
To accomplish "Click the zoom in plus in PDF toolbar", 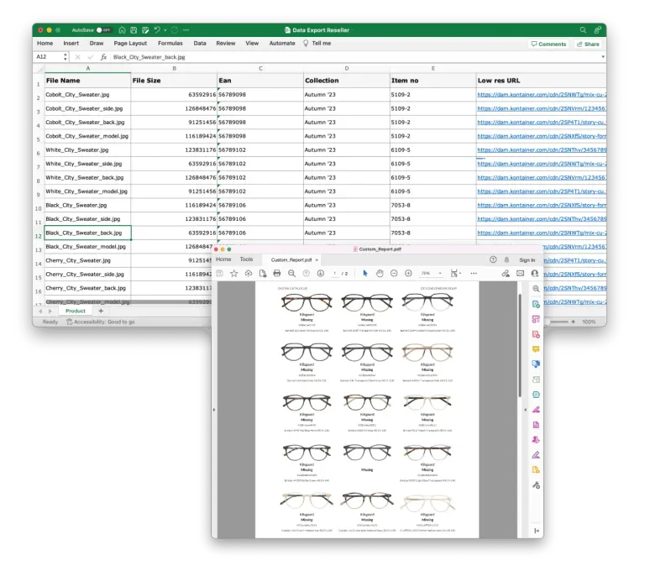I will pyautogui.click(x=408, y=274).
